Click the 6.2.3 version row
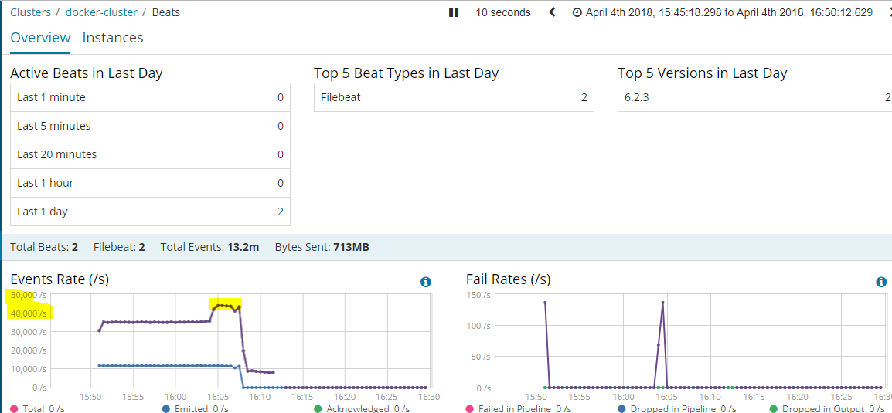Viewport: 892px width, 413px height. (755, 98)
